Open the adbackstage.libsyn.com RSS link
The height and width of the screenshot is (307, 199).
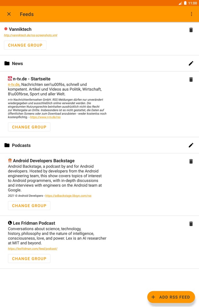pyautogui.click(x=68, y=196)
